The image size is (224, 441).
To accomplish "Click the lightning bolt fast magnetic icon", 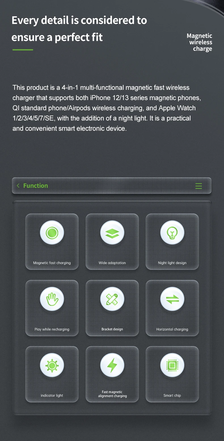I will 112,365.
